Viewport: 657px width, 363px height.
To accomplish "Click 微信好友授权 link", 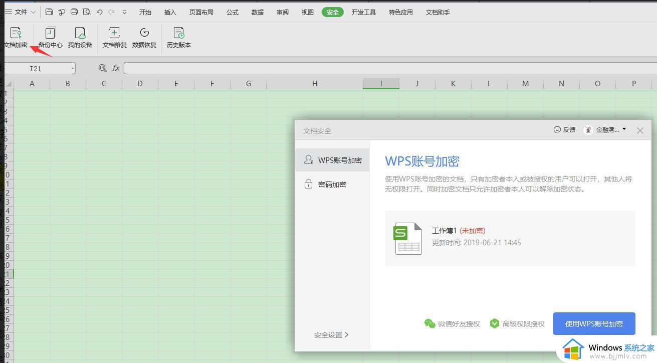I will coord(452,324).
